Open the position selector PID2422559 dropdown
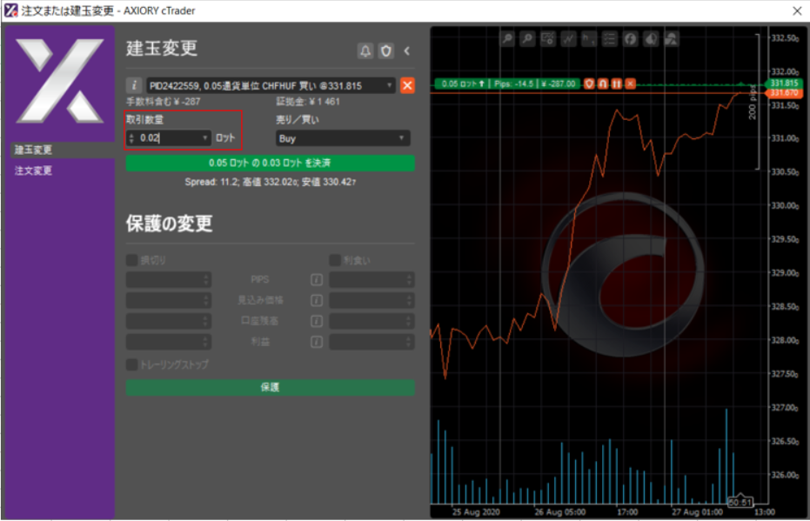Image resolution: width=810 pixels, height=521 pixels. tap(271, 85)
